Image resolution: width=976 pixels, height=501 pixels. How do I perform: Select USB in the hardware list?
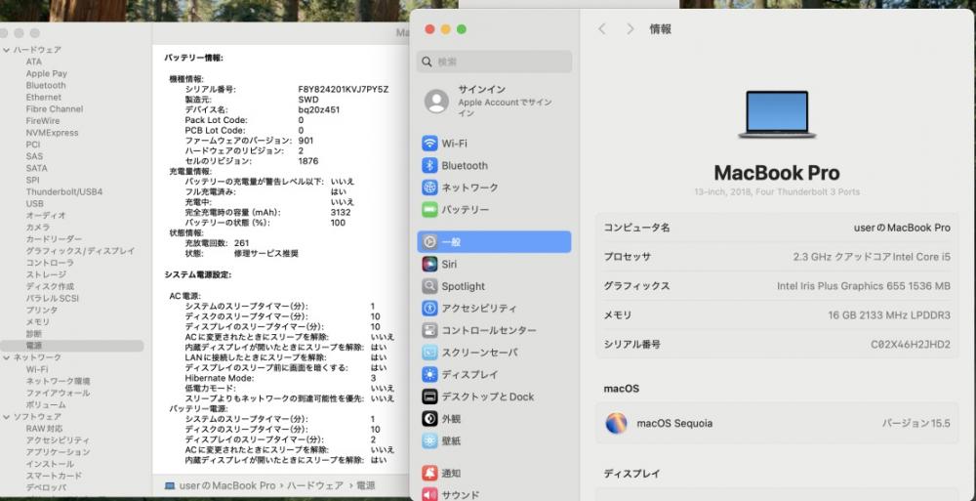34,204
